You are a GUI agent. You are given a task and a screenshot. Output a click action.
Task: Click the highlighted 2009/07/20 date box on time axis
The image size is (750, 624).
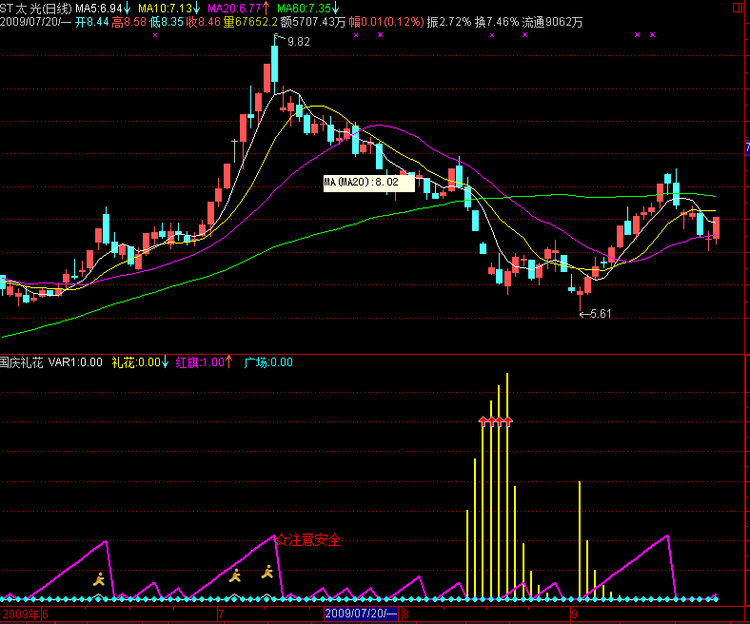point(361,614)
